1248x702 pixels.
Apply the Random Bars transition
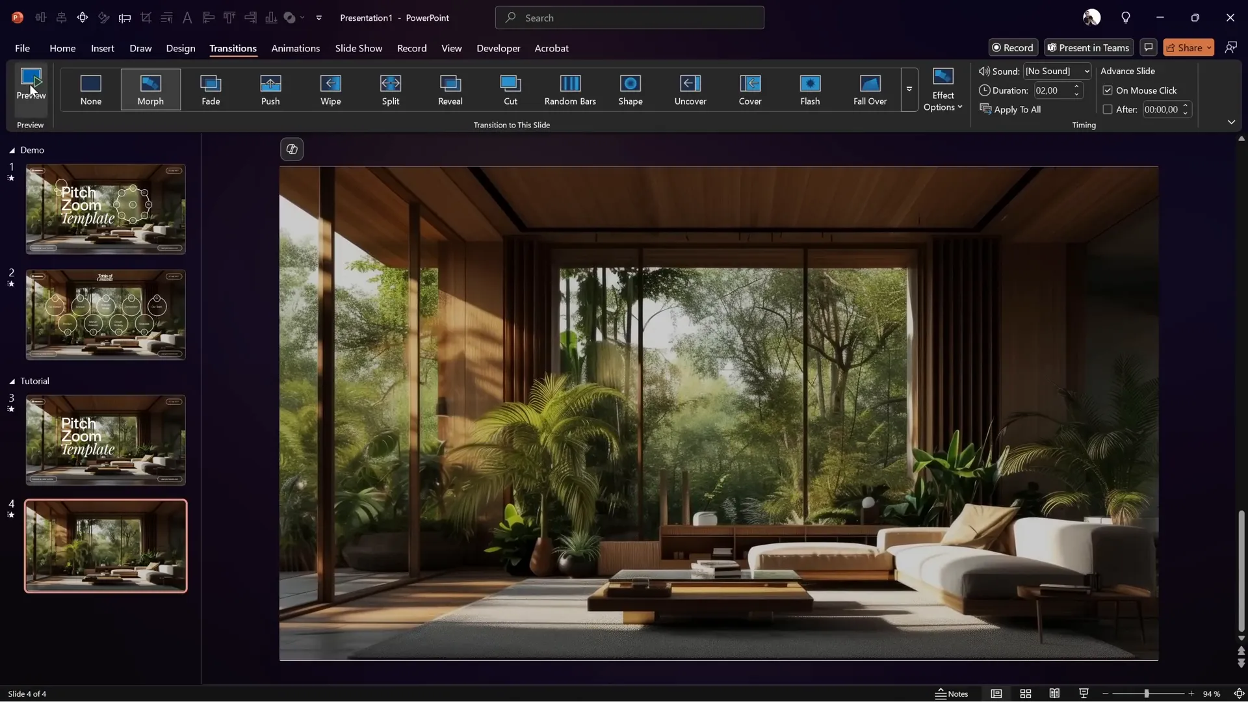point(570,89)
